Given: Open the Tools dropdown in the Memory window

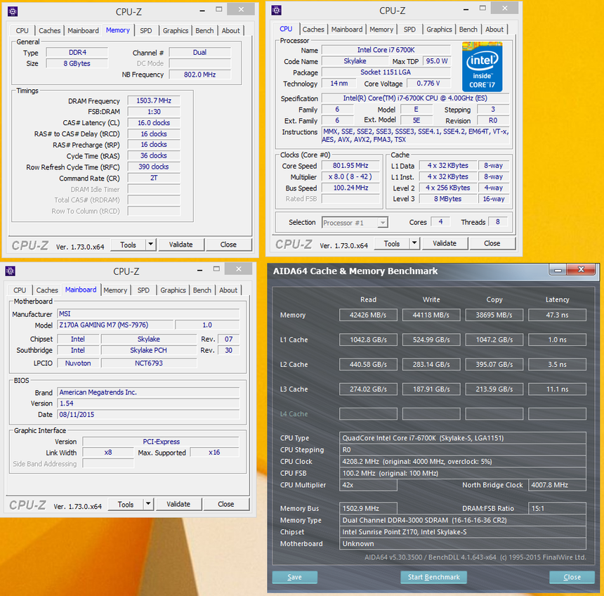Looking at the screenshot, I should [x=129, y=245].
